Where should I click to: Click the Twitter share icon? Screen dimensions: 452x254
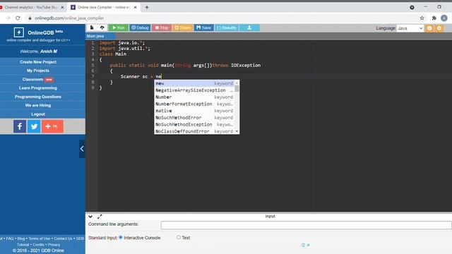pyautogui.click(x=34, y=126)
